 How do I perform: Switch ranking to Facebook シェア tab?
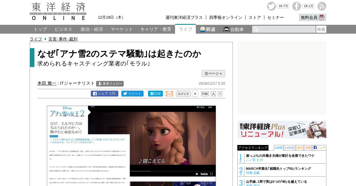coord(319,148)
